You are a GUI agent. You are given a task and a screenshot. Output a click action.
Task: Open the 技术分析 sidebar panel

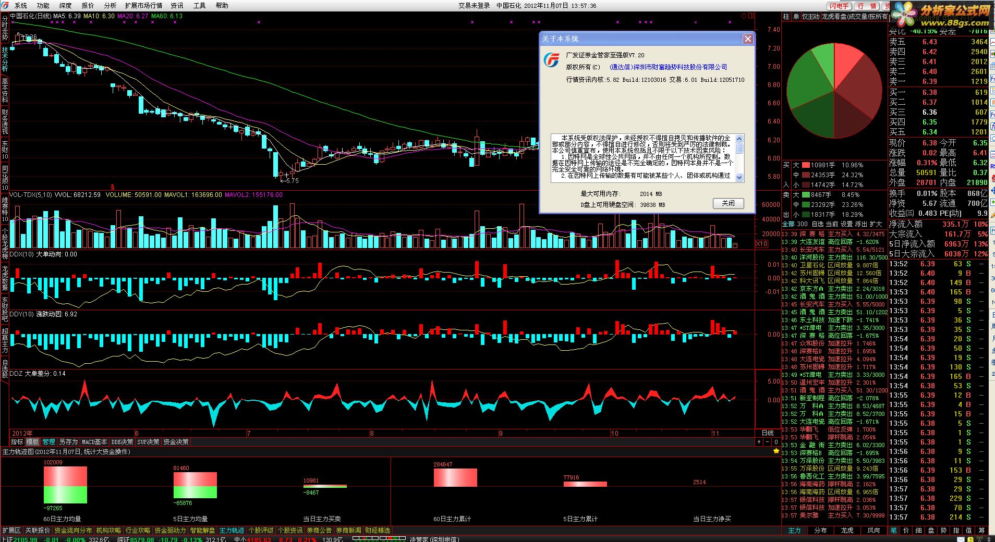coord(5,59)
